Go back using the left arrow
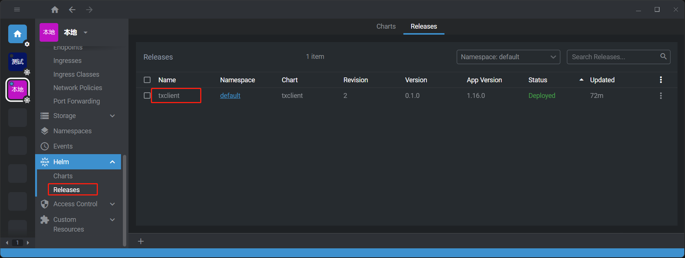The height and width of the screenshot is (258, 685). 72,10
